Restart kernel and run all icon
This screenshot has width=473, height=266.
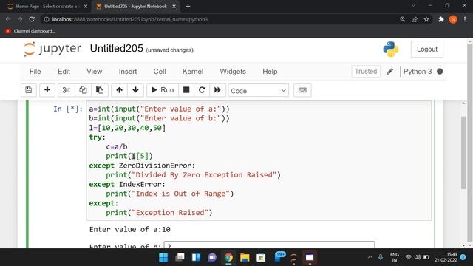click(x=217, y=90)
